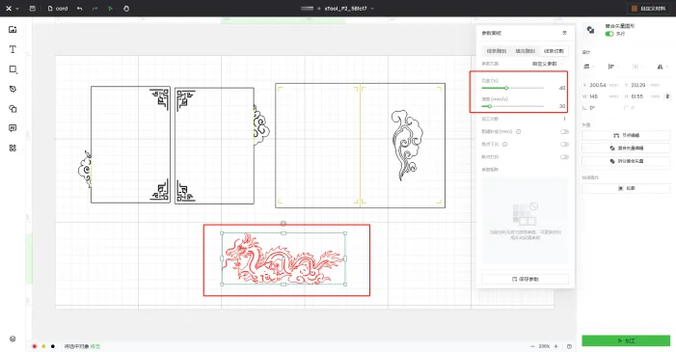The width and height of the screenshot is (676, 352).
Task: Choose the pen vector drawing tool
Action: pos(13,89)
